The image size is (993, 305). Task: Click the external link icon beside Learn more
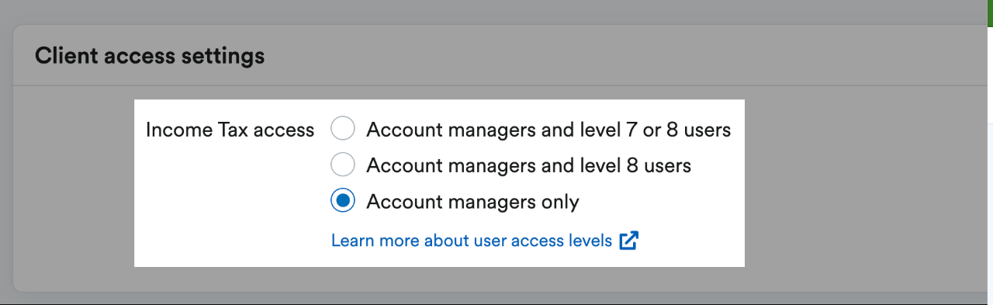tap(629, 241)
